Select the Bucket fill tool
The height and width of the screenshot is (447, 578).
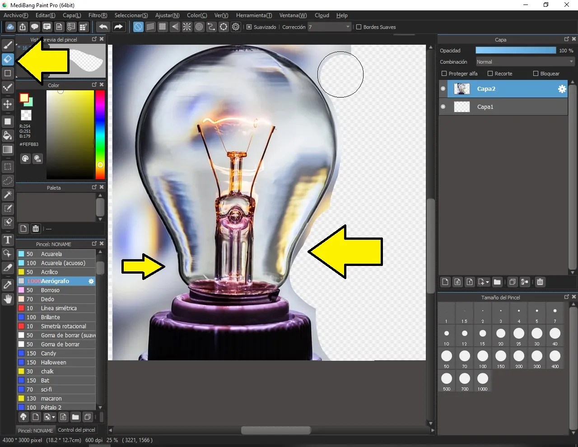pos(8,135)
